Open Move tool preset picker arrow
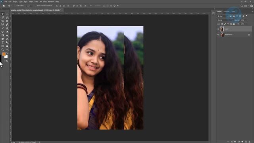Screen dimensions: 254x143 click(12, 6)
